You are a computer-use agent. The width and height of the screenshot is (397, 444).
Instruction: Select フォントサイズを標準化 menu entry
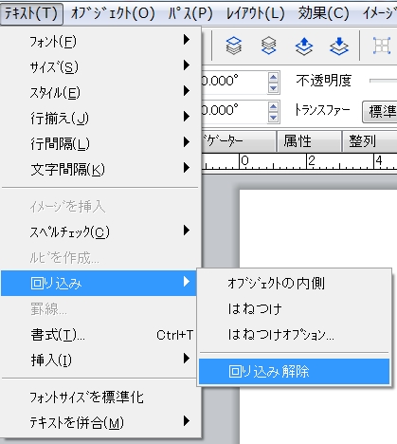(100, 397)
